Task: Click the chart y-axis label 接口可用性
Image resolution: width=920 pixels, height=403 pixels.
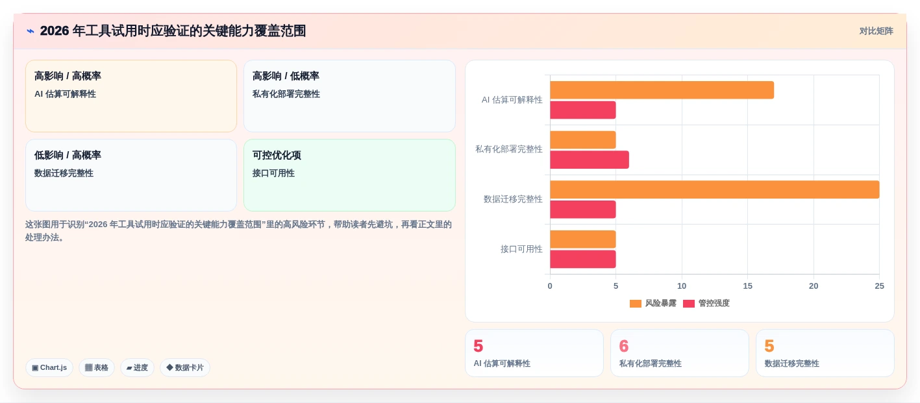Action: pyautogui.click(x=521, y=249)
